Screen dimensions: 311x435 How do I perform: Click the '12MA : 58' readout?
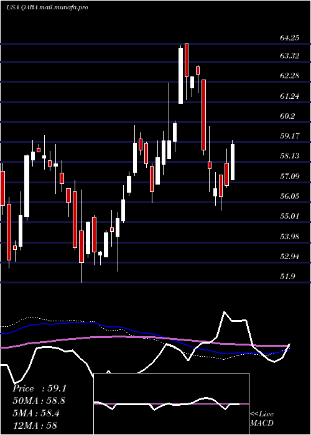[35, 426]
